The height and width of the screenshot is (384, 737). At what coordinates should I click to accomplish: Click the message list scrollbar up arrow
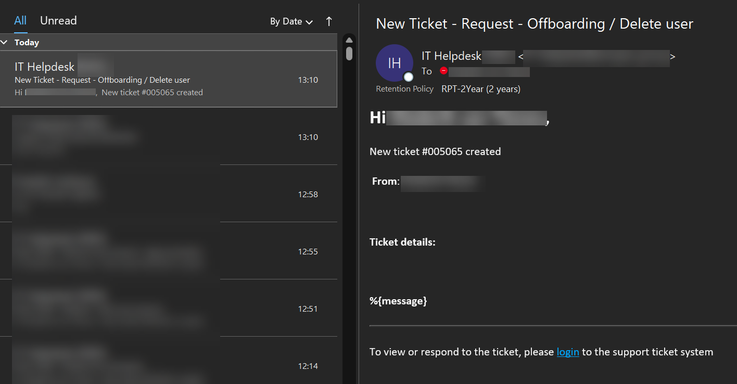pyautogui.click(x=349, y=40)
